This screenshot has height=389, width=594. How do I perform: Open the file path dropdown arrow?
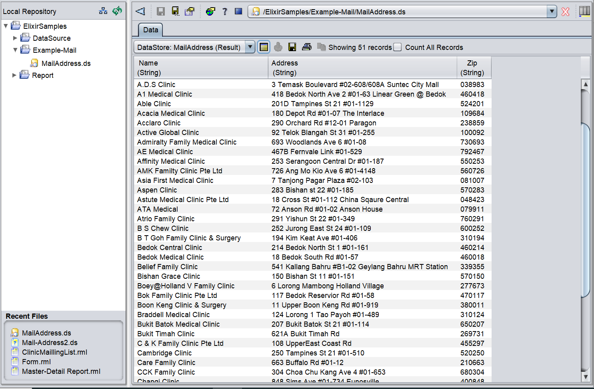pyautogui.click(x=552, y=12)
